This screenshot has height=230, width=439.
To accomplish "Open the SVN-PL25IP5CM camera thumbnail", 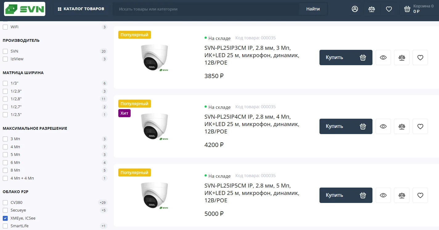I will [x=155, y=196].
